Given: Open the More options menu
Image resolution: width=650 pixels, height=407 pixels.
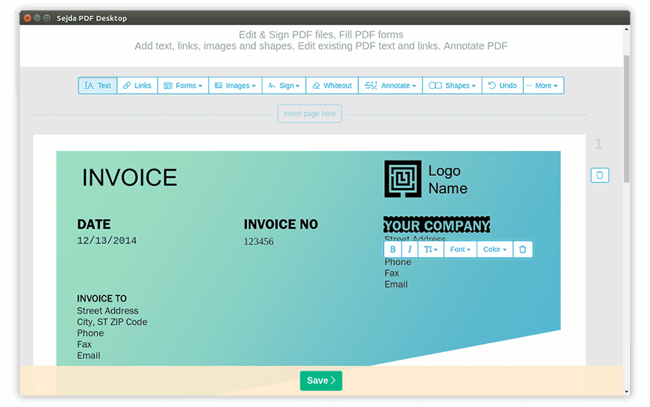Looking at the screenshot, I should point(543,85).
